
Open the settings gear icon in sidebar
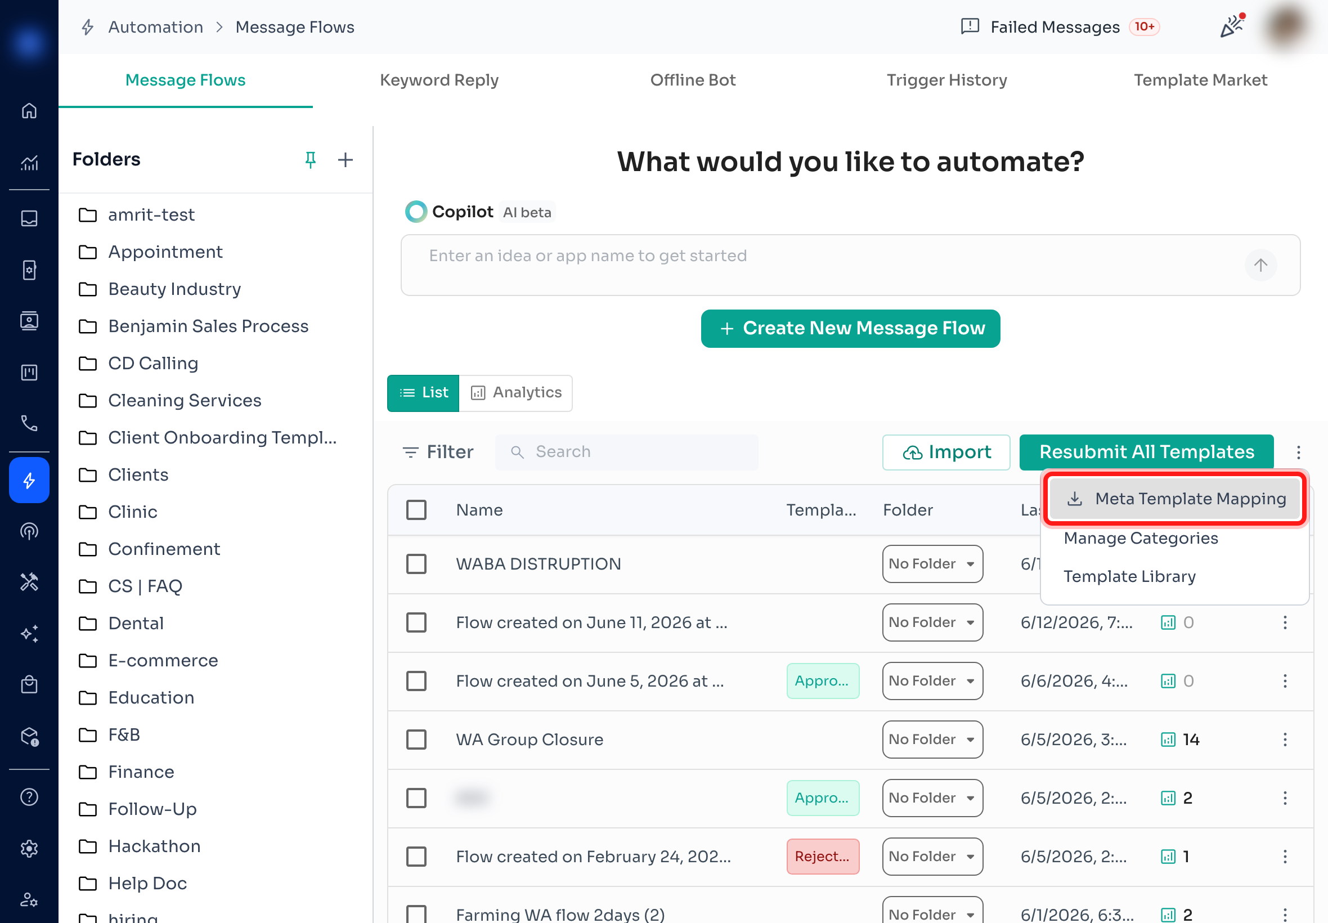[29, 848]
